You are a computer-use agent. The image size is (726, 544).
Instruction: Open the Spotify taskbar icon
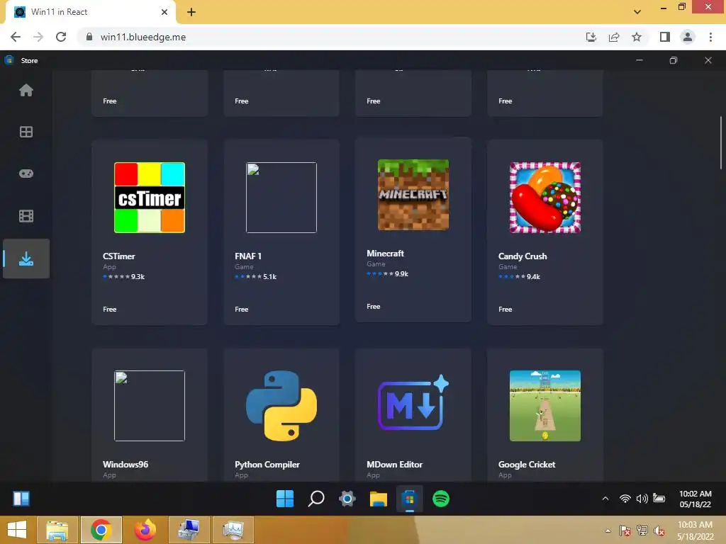click(441, 499)
